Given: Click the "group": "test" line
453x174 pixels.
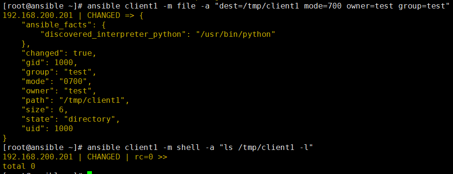Looking at the screenshot, I should tap(59, 72).
